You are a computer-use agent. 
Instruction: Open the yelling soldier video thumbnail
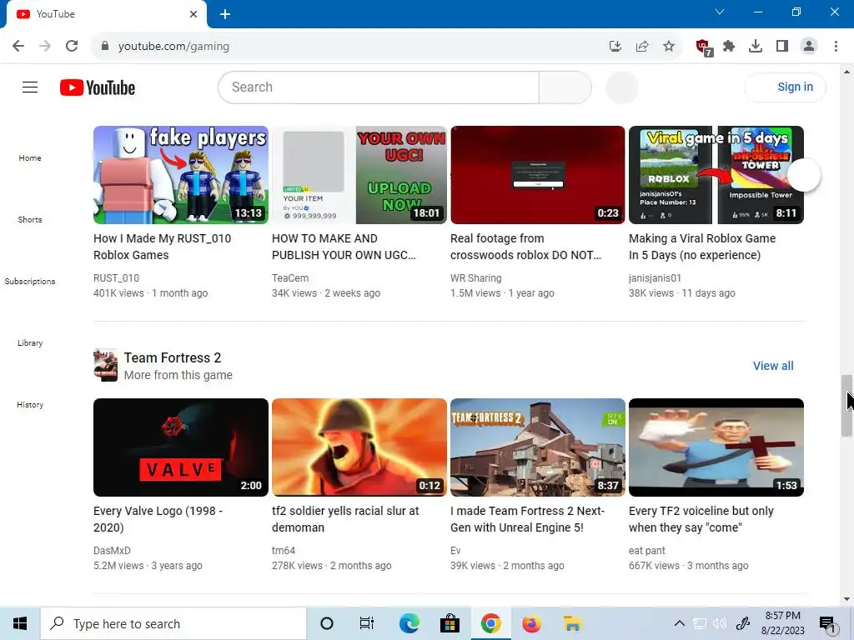point(359,447)
